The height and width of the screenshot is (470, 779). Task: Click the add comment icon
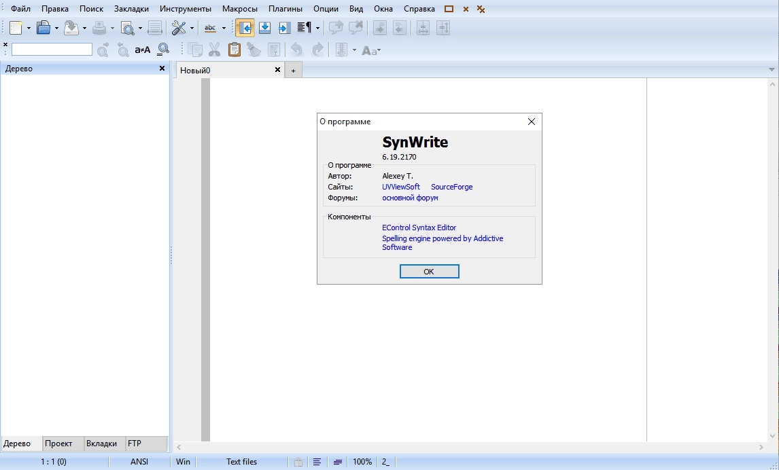336,28
